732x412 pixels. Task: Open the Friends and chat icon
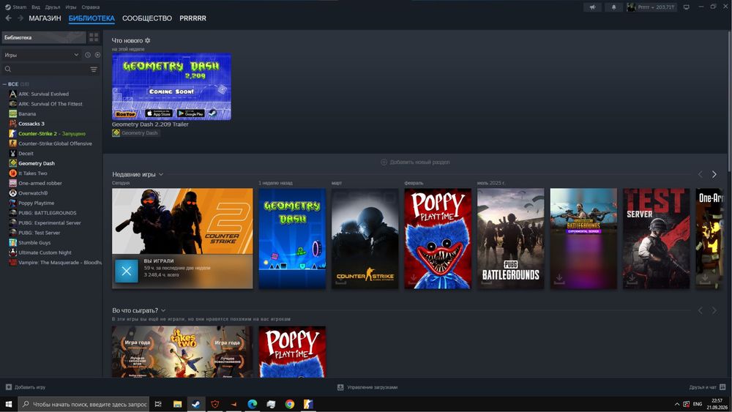(x=722, y=387)
